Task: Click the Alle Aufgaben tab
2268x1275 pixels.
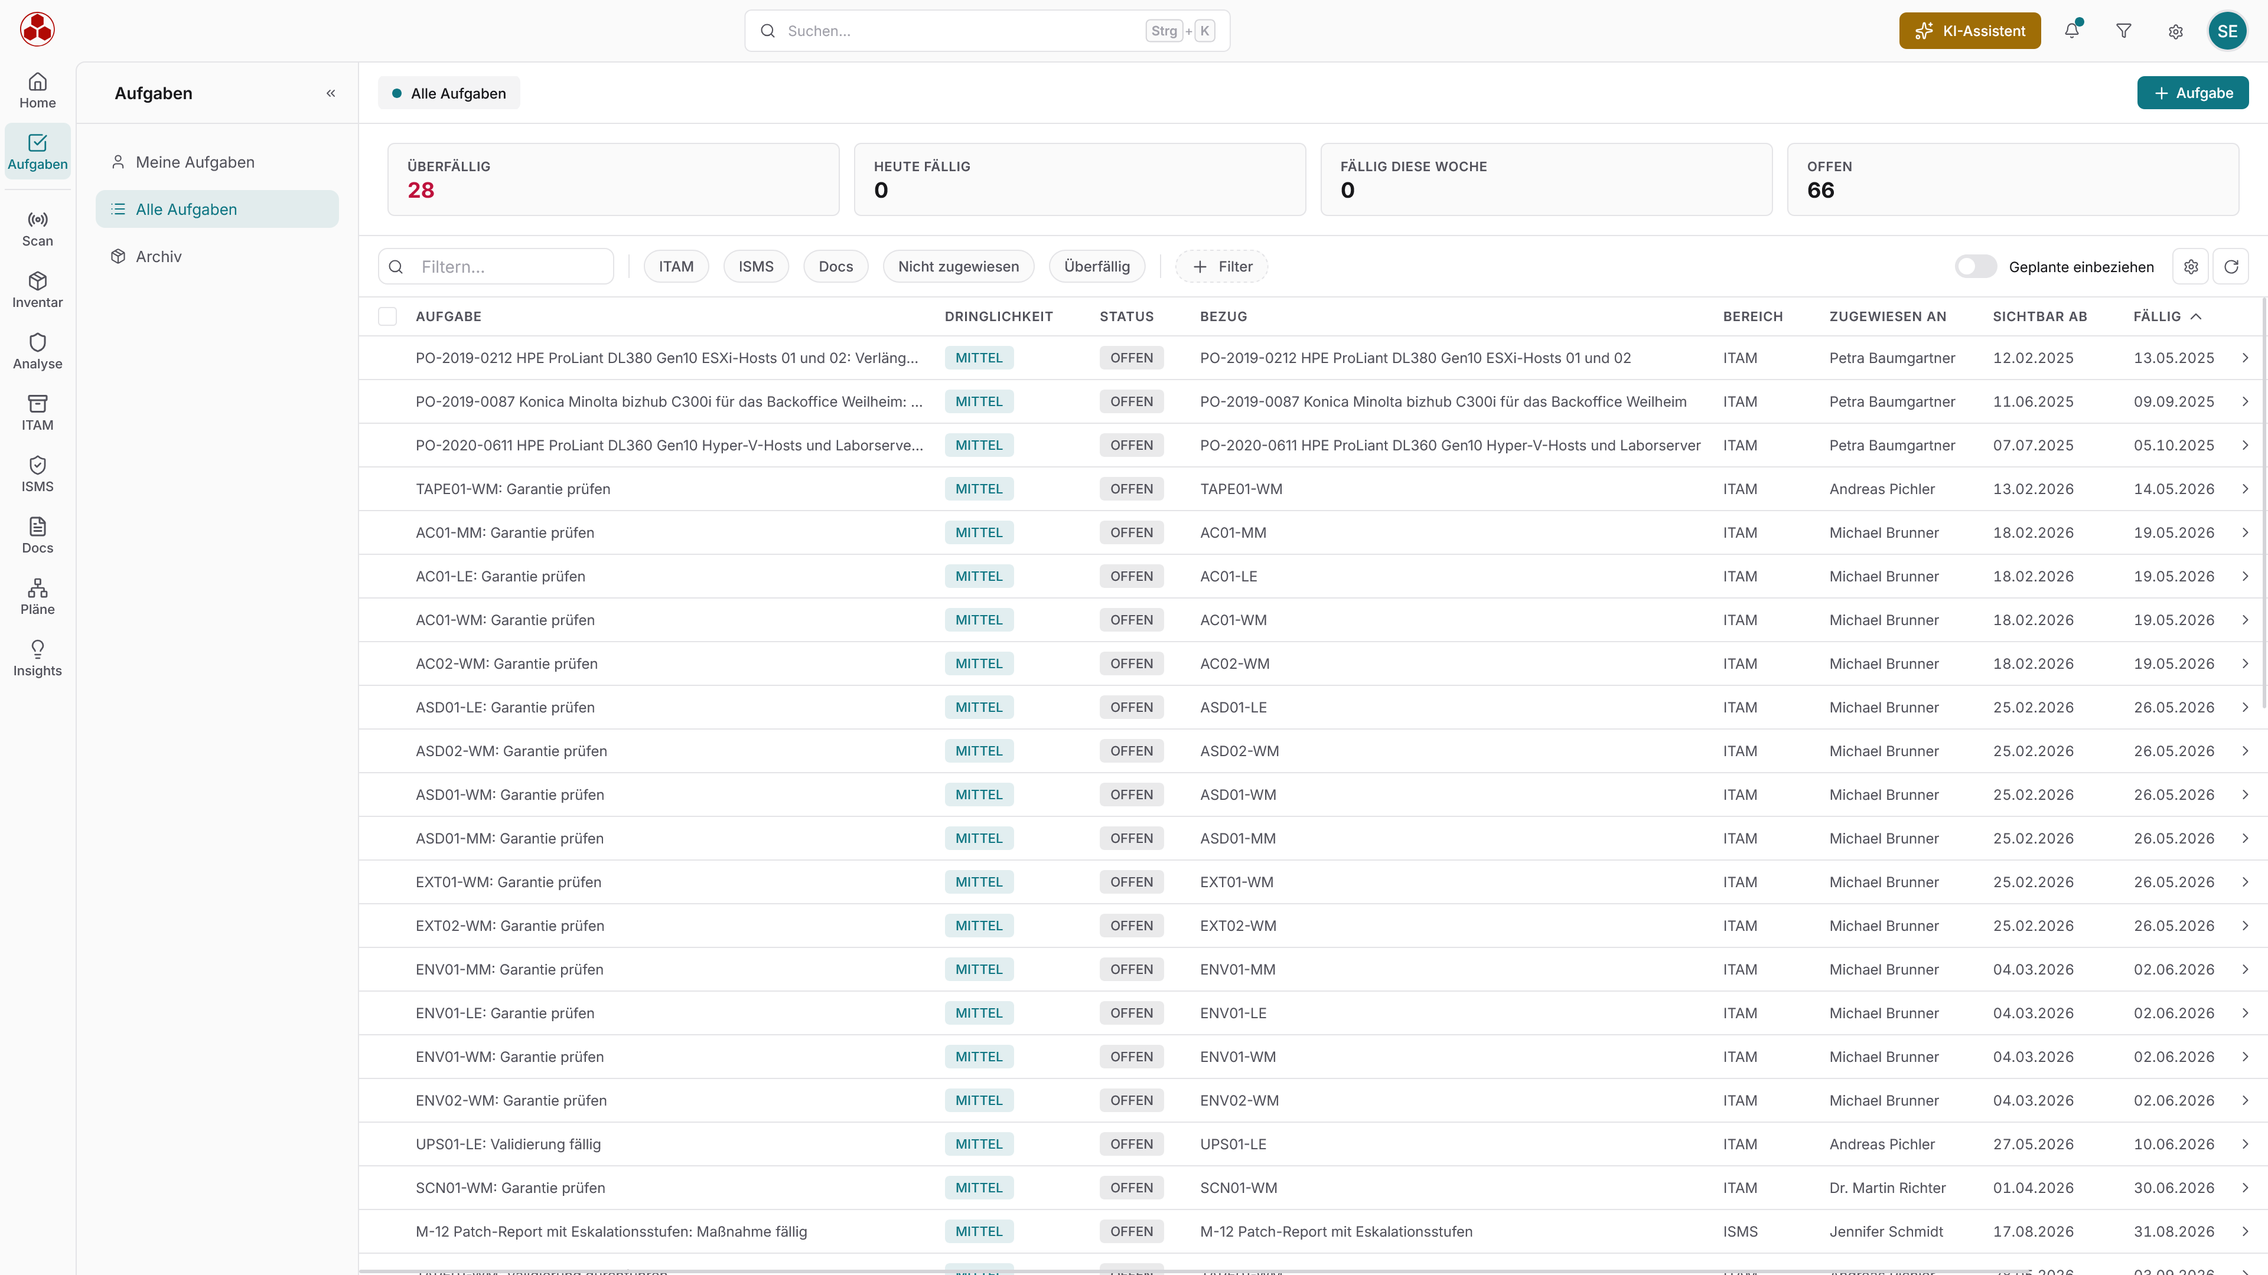Action: 448,93
